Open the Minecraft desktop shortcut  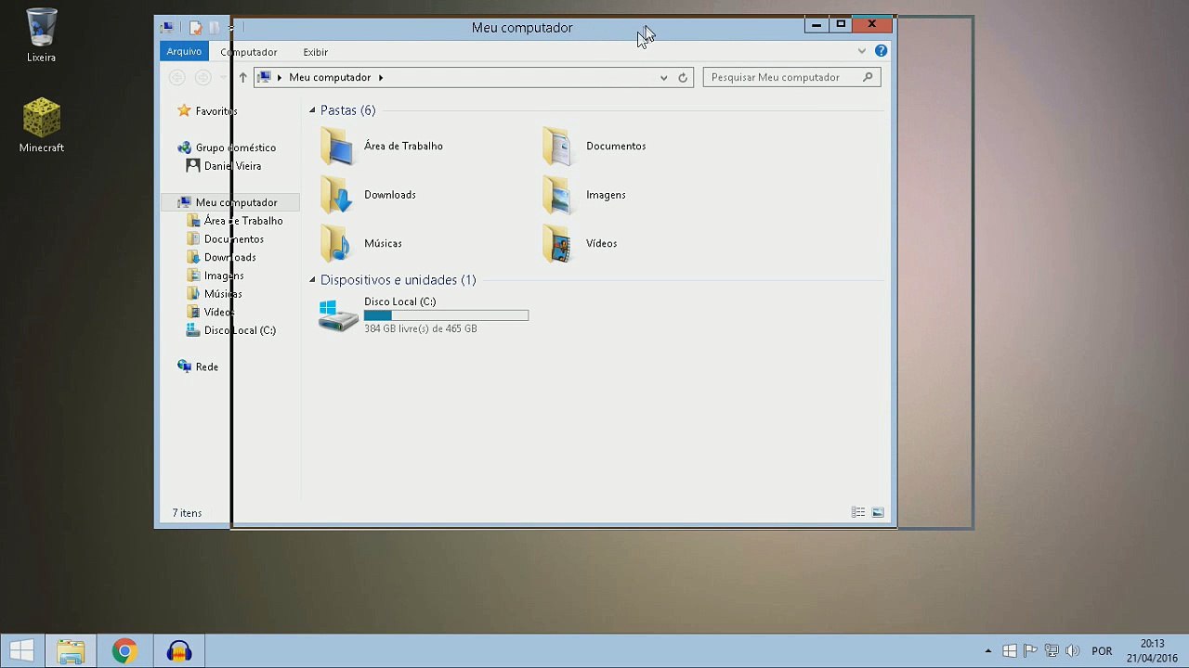tap(41, 125)
